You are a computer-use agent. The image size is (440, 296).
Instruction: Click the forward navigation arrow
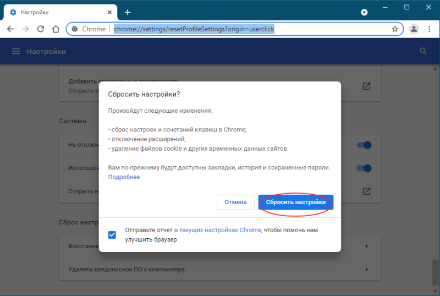point(25,29)
